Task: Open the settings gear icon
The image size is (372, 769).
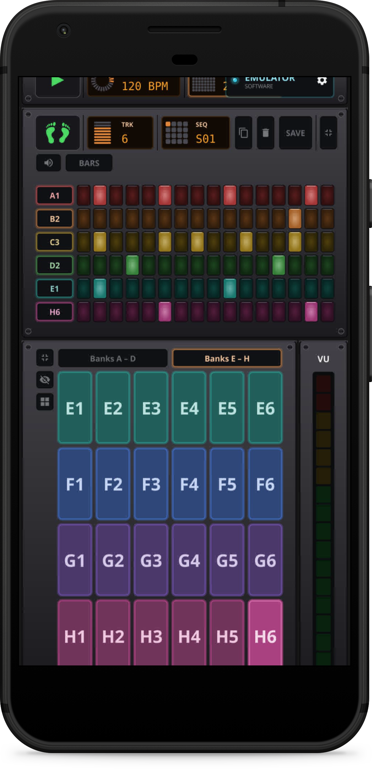Action: 322,81
